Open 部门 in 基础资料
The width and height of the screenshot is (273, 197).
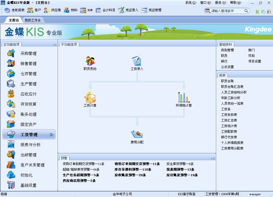click(251, 50)
